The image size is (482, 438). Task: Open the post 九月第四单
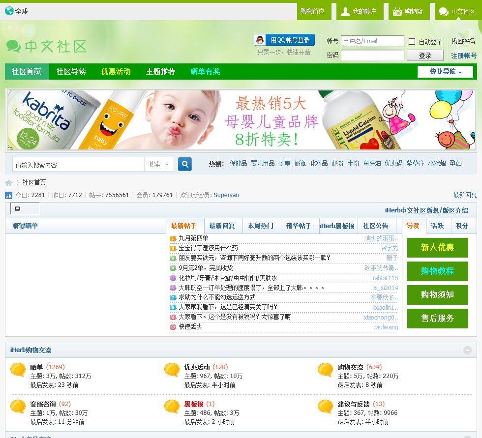[193, 238]
